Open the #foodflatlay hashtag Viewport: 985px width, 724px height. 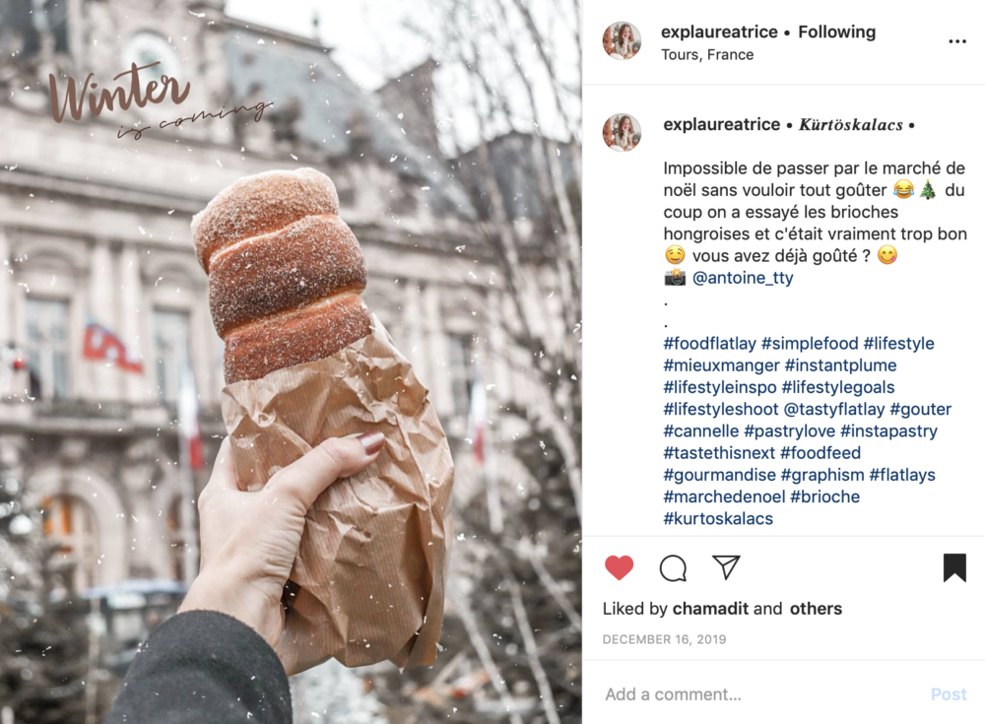point(709,344)
